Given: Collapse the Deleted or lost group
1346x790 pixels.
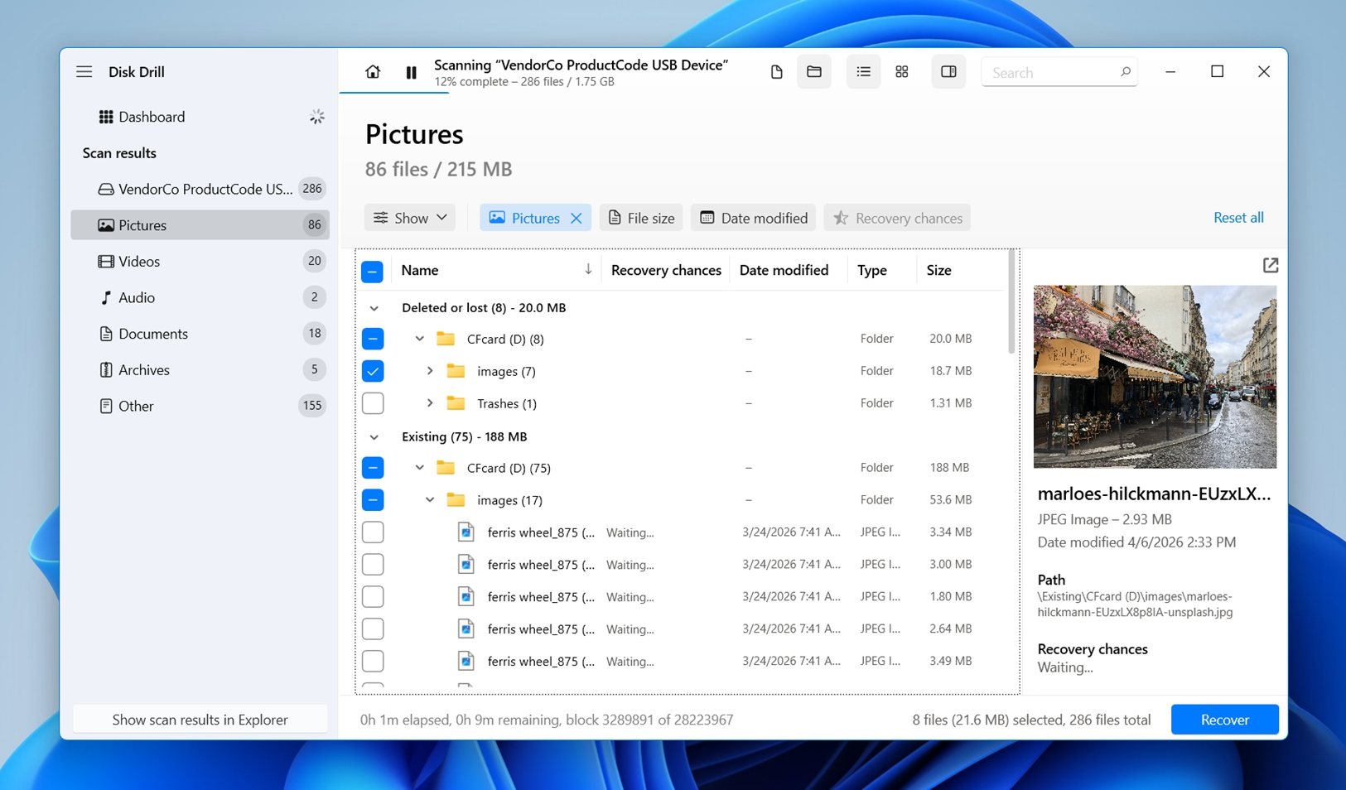Looking at the screenshot, I should tap(374, 308).
